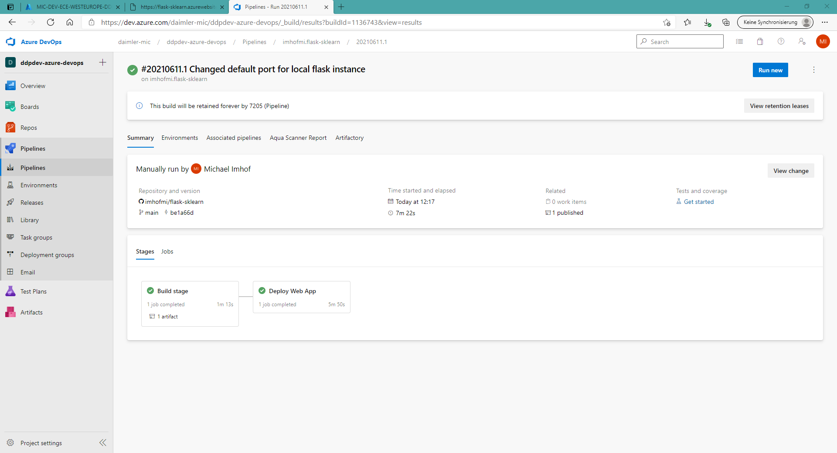Click Pipelines breadcrumb link
The image size is (837, 453).
pos(254,42)
